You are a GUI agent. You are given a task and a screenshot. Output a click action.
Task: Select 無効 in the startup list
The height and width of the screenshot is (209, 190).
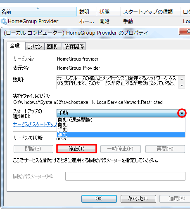click(121, 135)
